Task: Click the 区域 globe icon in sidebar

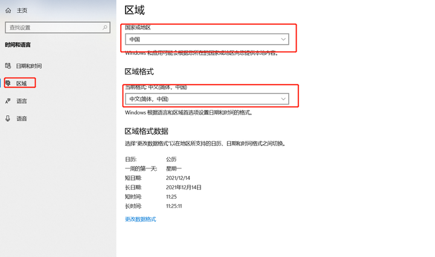Action: click(8, 83)
